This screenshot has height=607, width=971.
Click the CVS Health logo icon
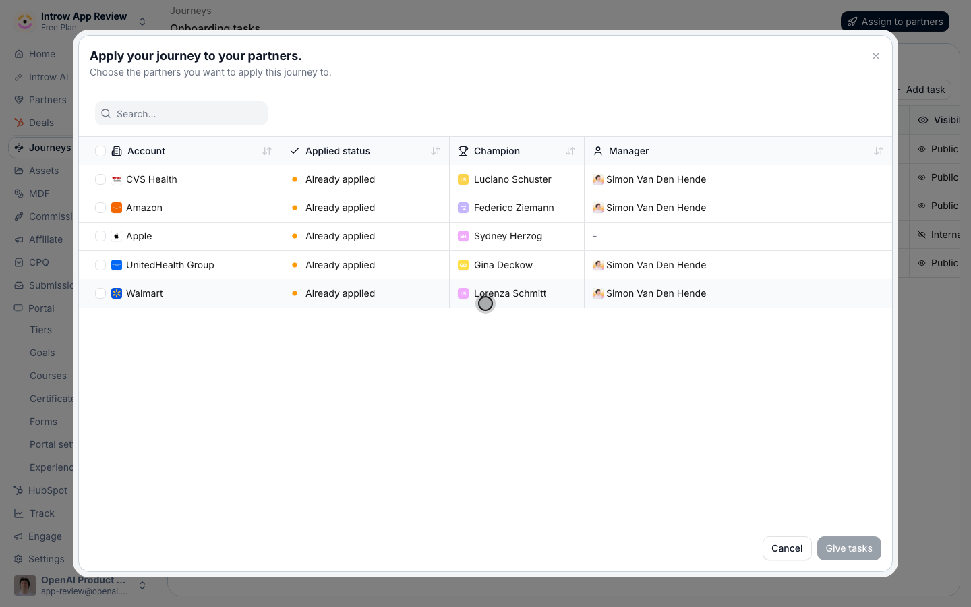point(117,179)
